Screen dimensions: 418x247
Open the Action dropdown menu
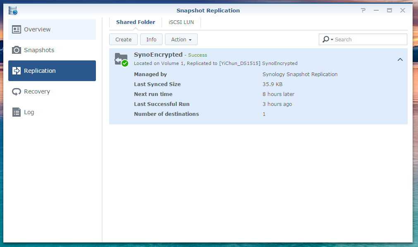pos(181,39)
